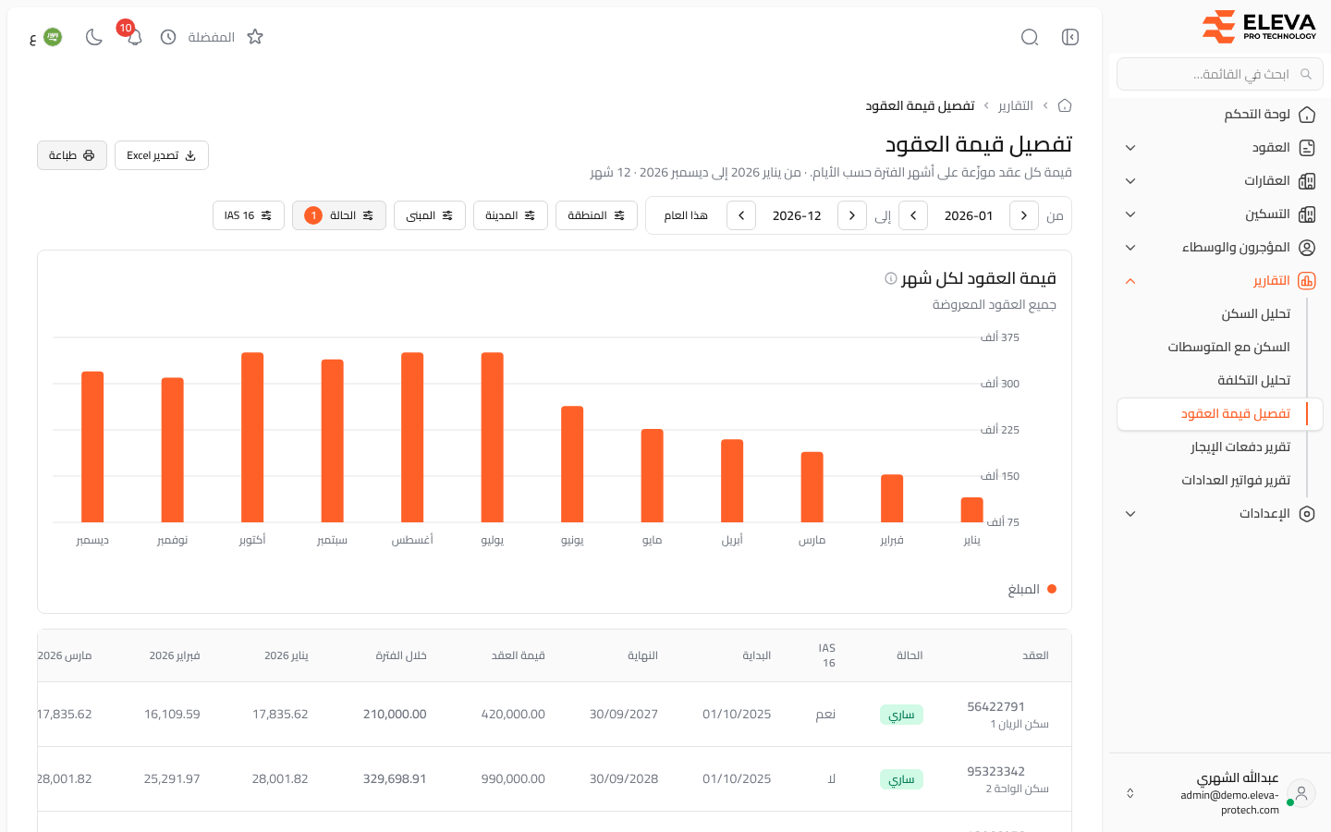Open the المدينة city filter
The width and height of the screenshot is (1331, 832).
click(x=510, y=215)
